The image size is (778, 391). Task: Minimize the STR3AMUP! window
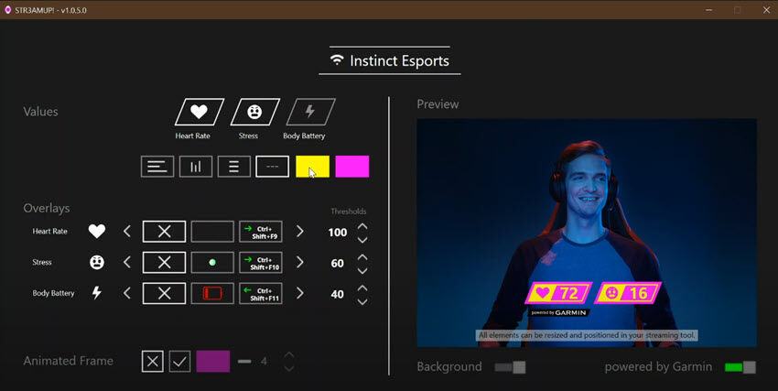[x=709, y=10]
